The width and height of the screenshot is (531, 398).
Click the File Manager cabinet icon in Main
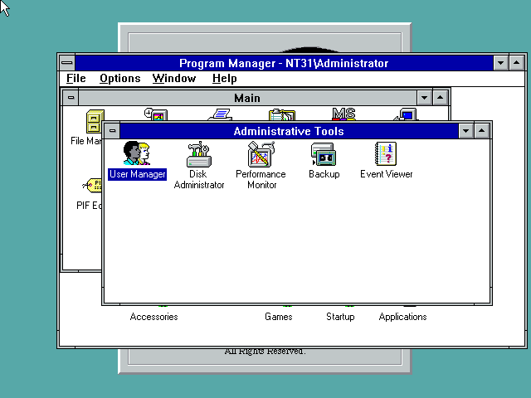click(95, 121)
